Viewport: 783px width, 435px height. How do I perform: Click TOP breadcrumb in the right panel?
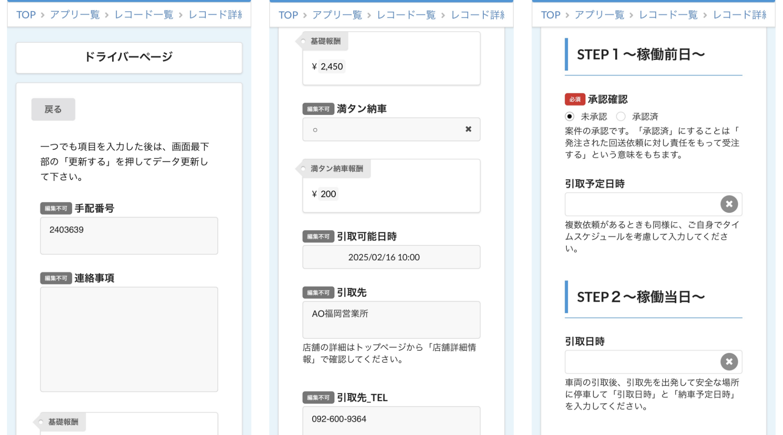coord(550,15)
